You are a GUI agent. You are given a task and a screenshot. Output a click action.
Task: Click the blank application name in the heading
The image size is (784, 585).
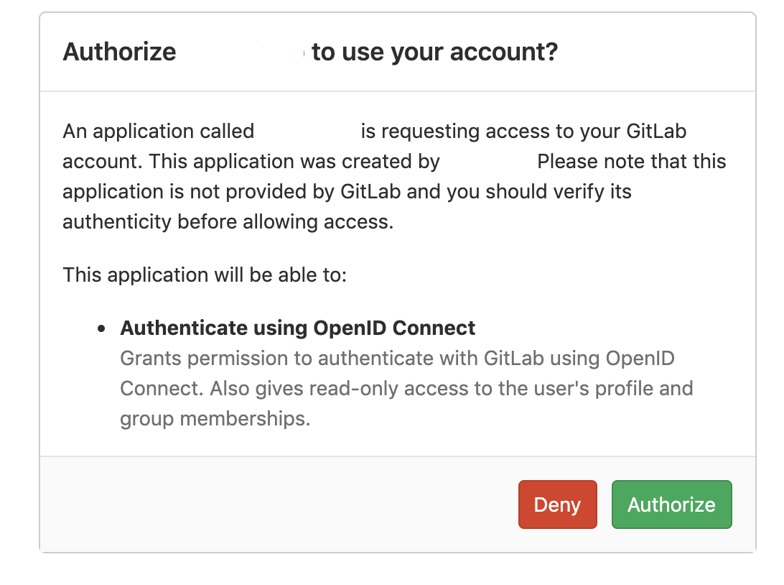click(x=243, y=52)
